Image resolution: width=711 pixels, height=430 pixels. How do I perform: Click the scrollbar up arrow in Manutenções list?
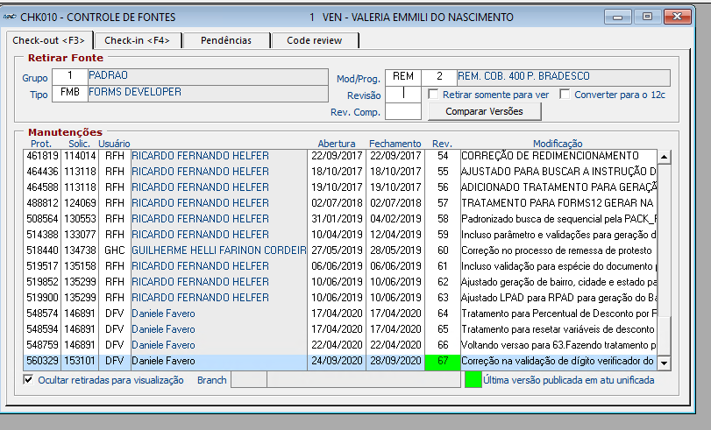pyautogui.click(x=664, y=157)
